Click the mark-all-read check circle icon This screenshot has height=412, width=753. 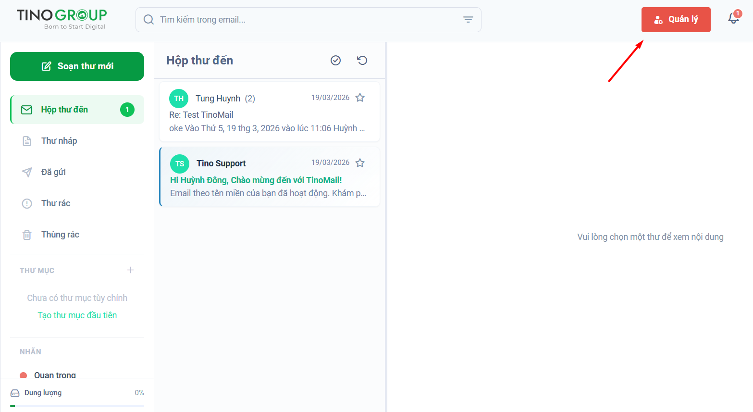click(335, 60)
